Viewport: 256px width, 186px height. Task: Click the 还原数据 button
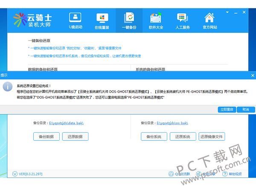75,137
